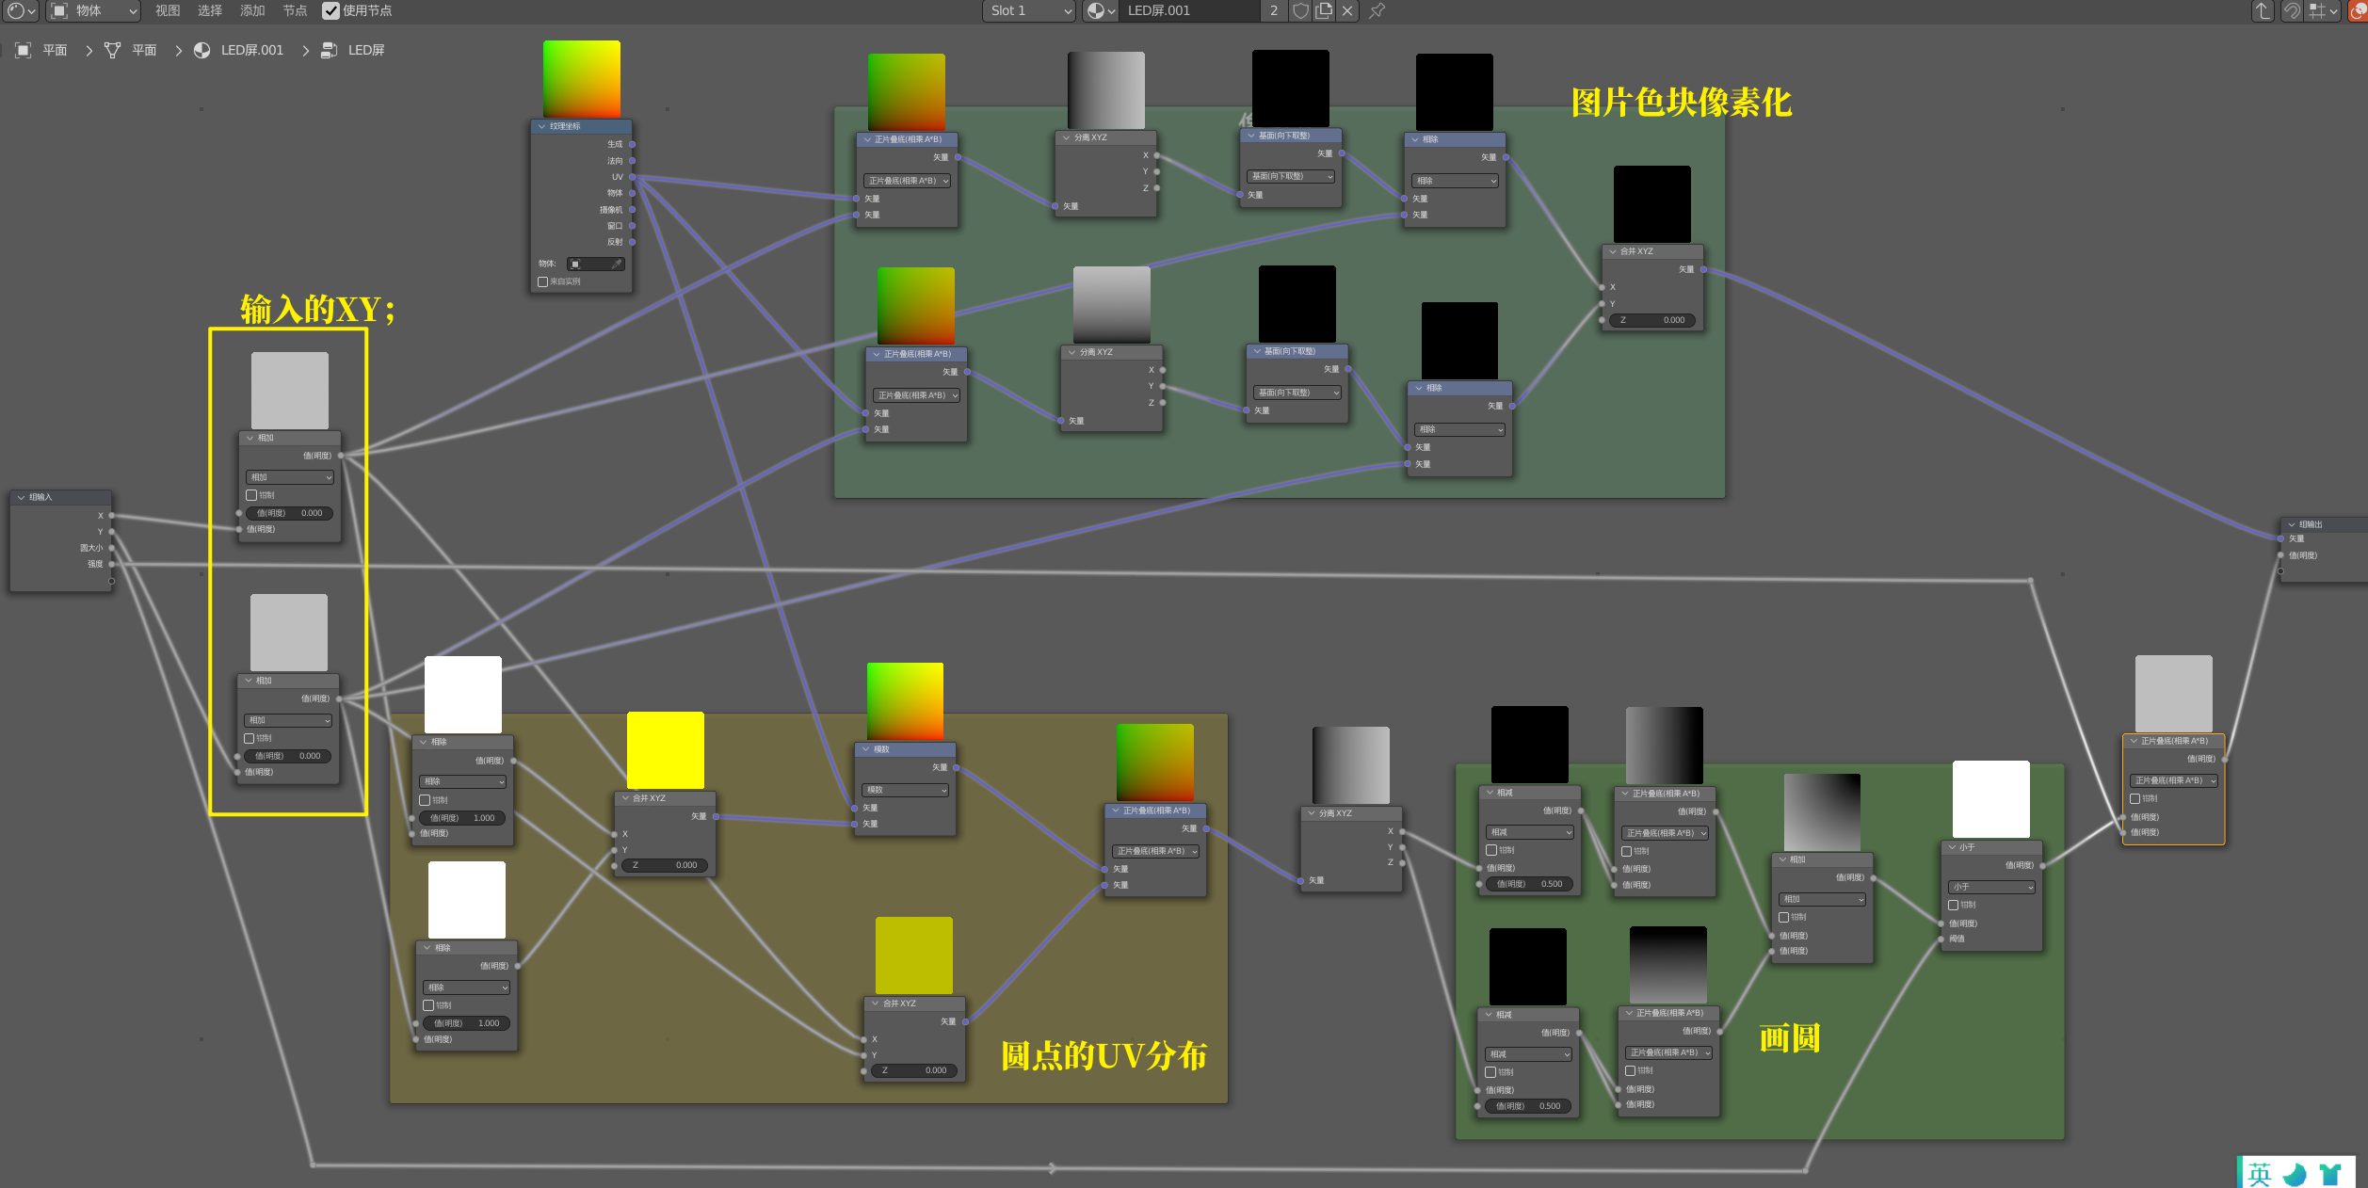Open the 视图 menu
Screen dimensions: 2368x1188
[x=168, y=10]
